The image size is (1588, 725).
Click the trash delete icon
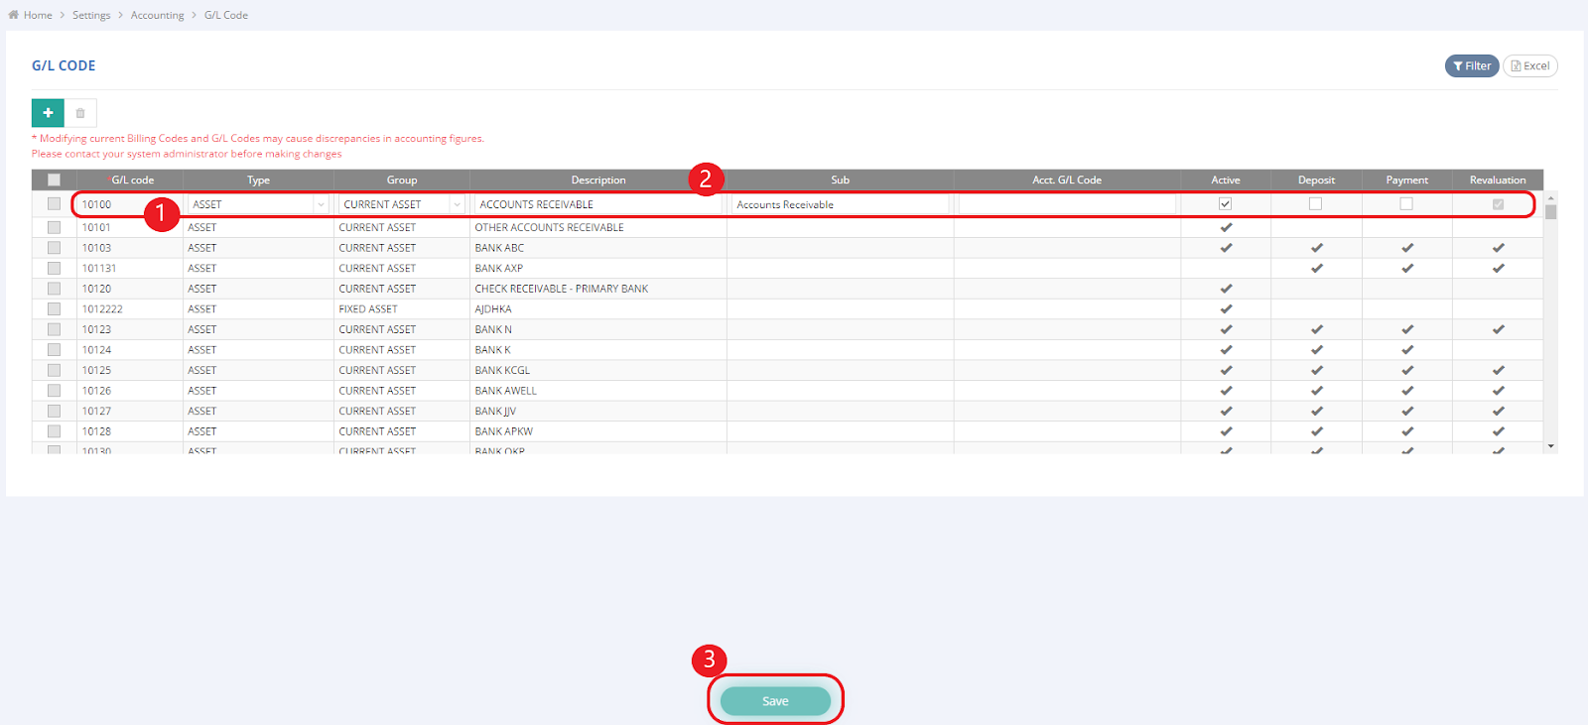pyautogui.click(x=80, y=113)
